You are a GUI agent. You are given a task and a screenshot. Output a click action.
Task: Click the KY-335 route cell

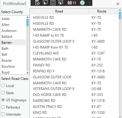(97, 95)
